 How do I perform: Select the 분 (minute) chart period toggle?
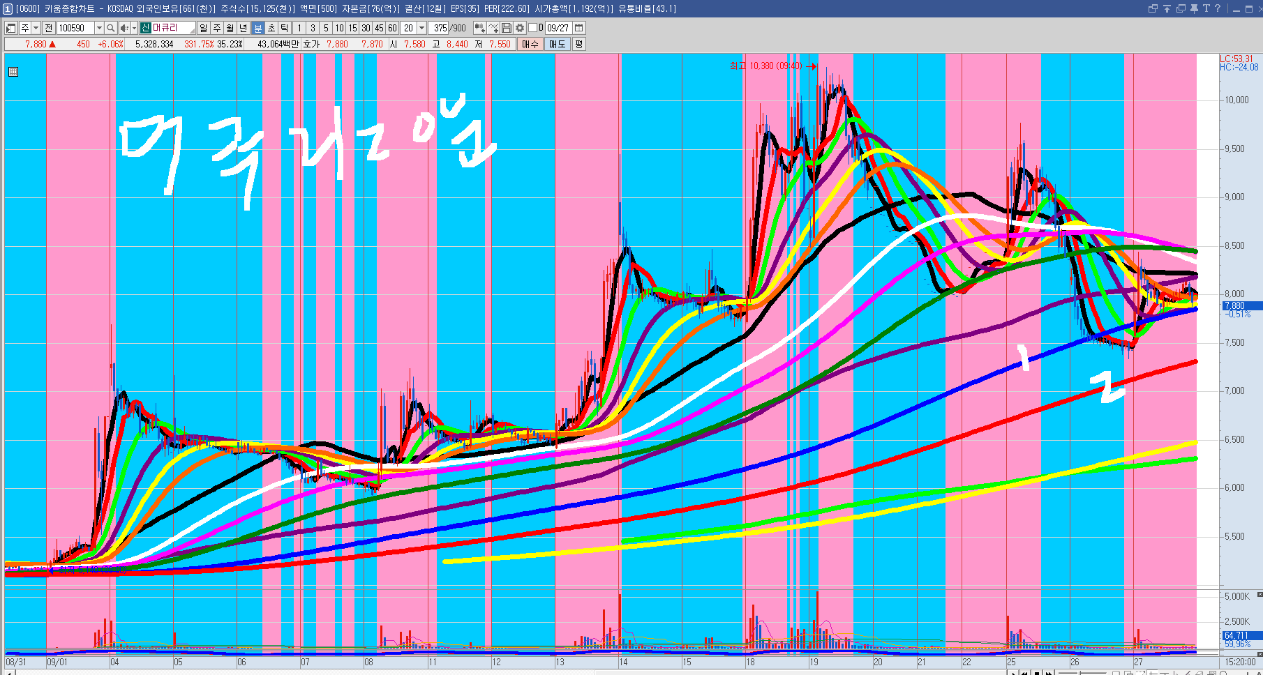coord(257,28)
